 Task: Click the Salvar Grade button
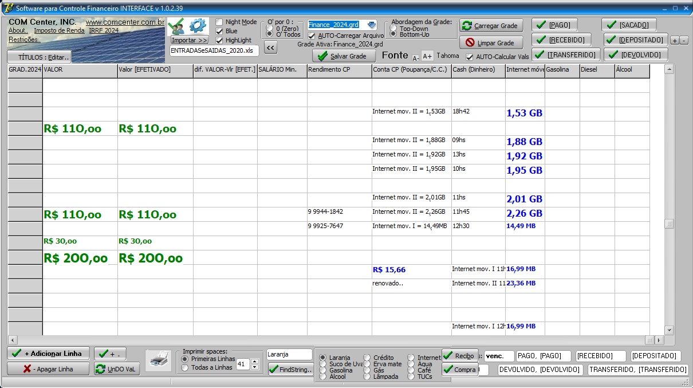[x=342, y=56]
